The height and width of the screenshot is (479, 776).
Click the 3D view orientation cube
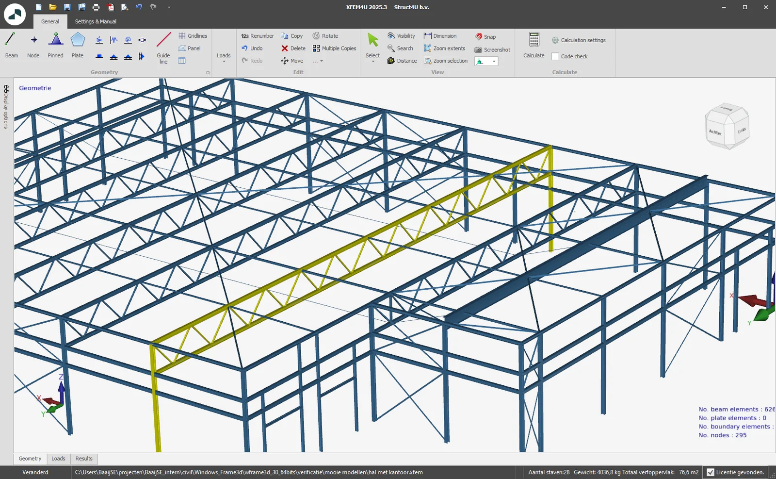click(x=727, y=127)
